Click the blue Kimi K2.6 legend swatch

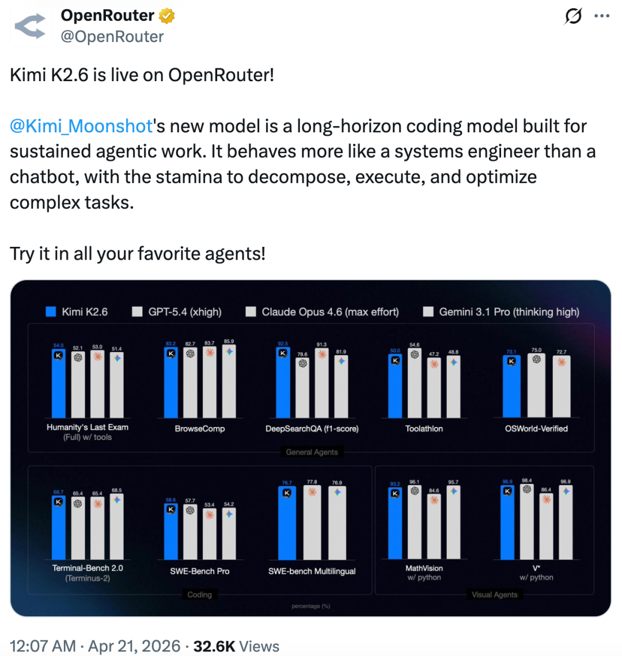click(x=51, y=312)
